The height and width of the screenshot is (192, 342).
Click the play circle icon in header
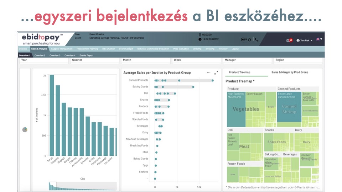[243, 40]
